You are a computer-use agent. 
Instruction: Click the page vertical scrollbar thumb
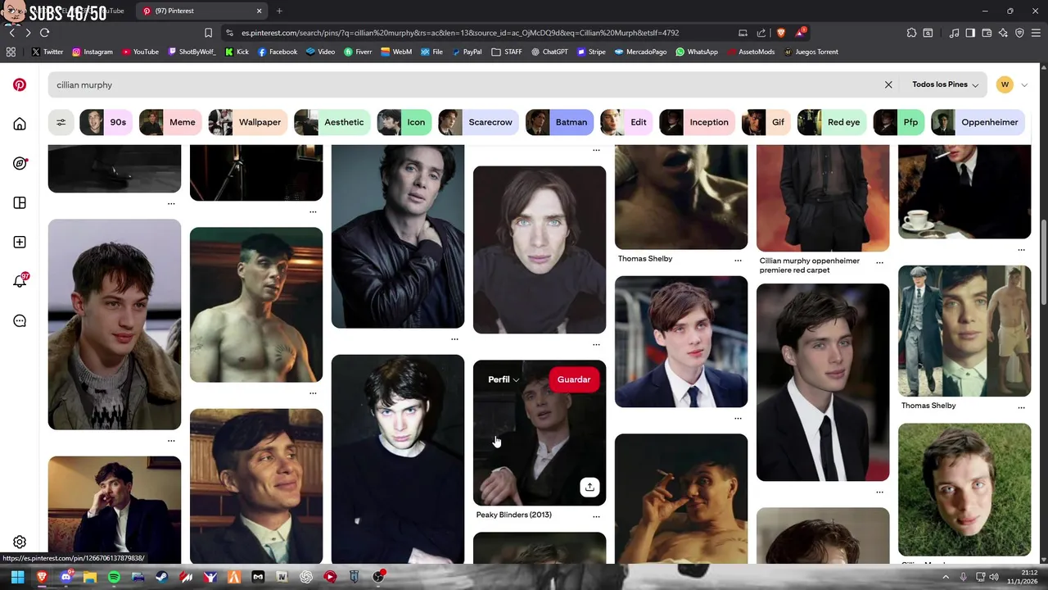tap(1043, 263)
